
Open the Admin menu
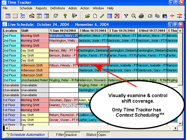[x=73, y=8]
